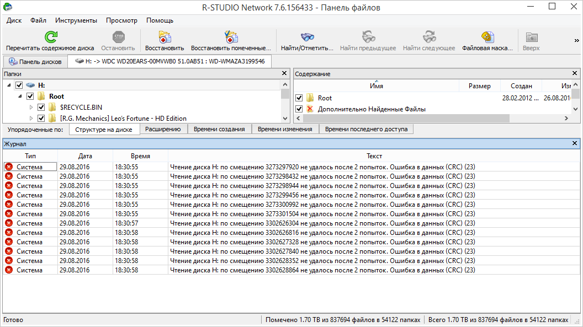The height and width of the screenshot is (327, 583).
Task: Click the Папки panel vertical scrollbar down arrow
Action: point(285,119)
